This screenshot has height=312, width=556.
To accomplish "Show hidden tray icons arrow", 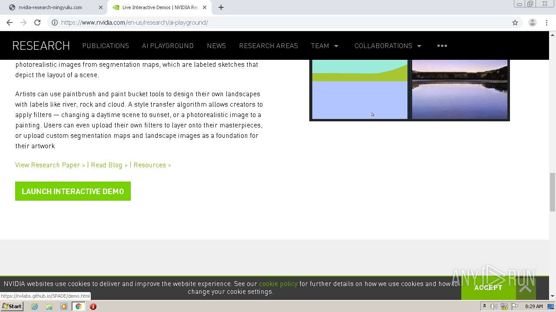I will [484, 306].
